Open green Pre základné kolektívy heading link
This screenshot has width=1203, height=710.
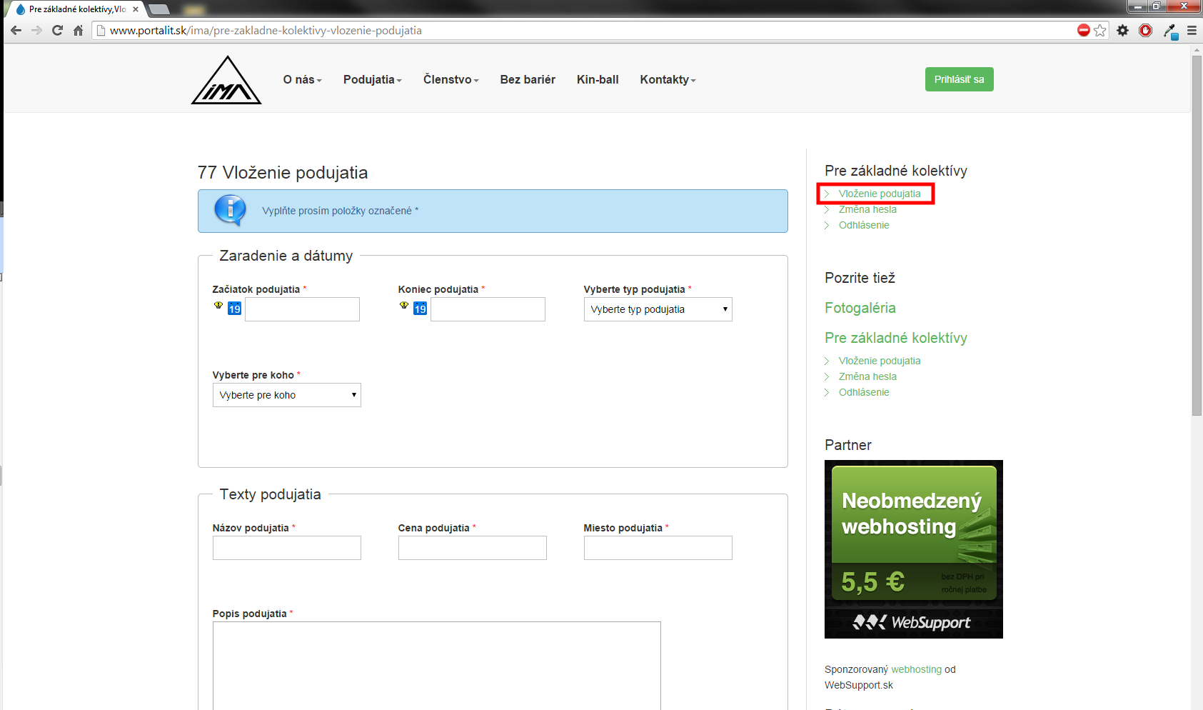pos(895,338)
